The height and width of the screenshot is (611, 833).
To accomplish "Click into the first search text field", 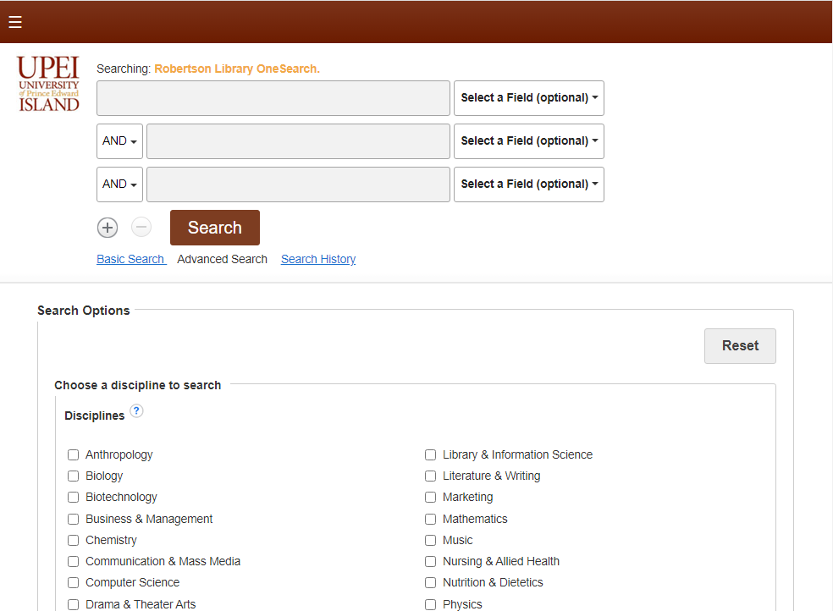I will pos(273,98).
